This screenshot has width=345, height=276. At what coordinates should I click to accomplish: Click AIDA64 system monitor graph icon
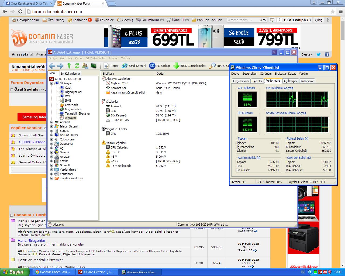pyautogui.click(x=94, y=66)
